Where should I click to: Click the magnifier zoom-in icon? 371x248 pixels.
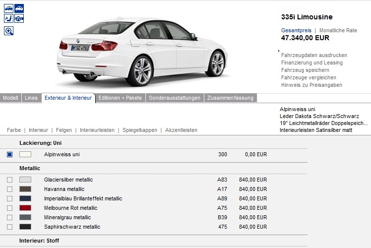tap(8, 31)
